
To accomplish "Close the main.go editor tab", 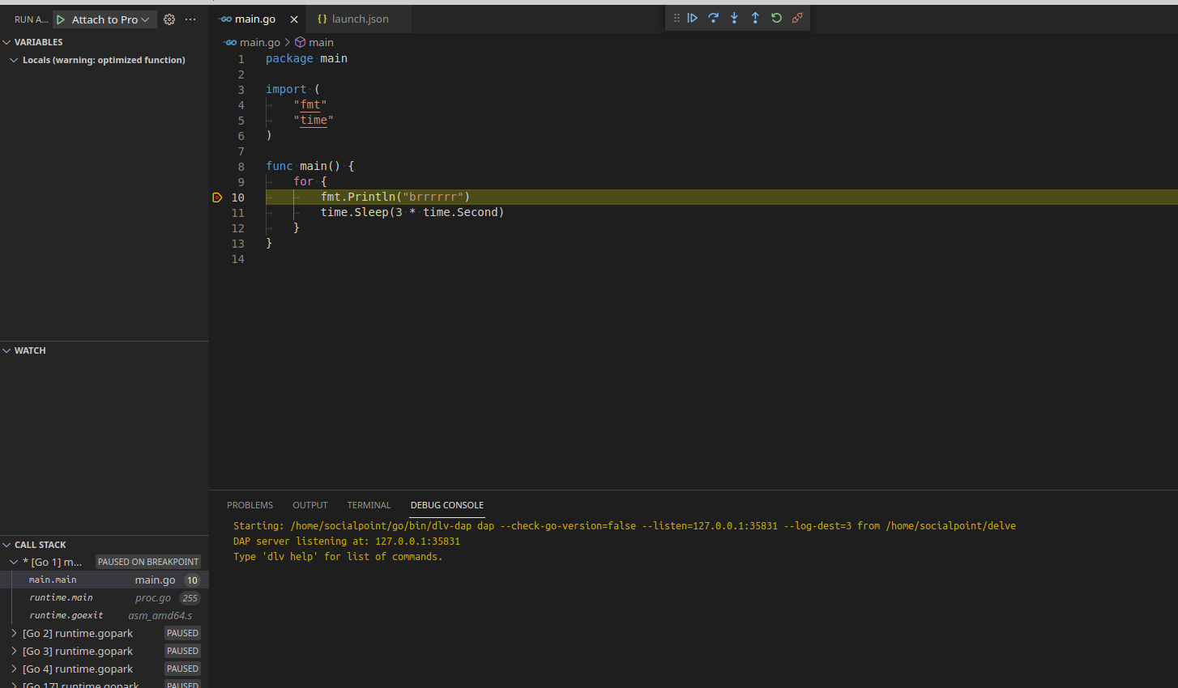I will coord(294,19).
